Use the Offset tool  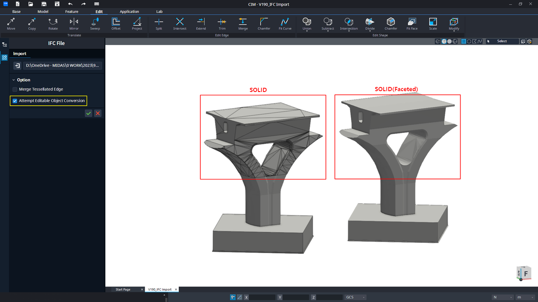pos(116,24)
